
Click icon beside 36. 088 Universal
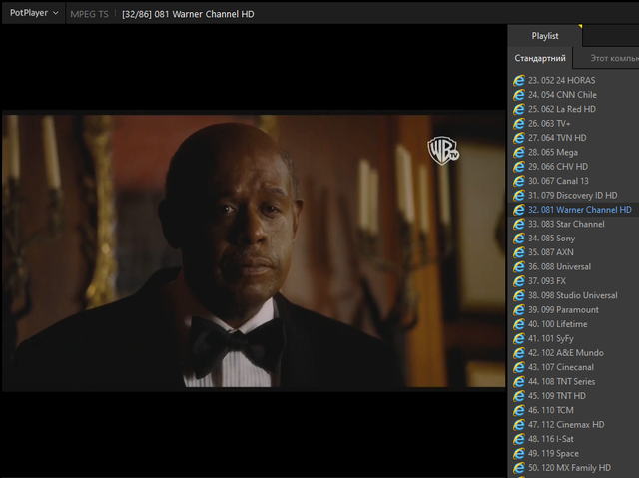(519, 266)
